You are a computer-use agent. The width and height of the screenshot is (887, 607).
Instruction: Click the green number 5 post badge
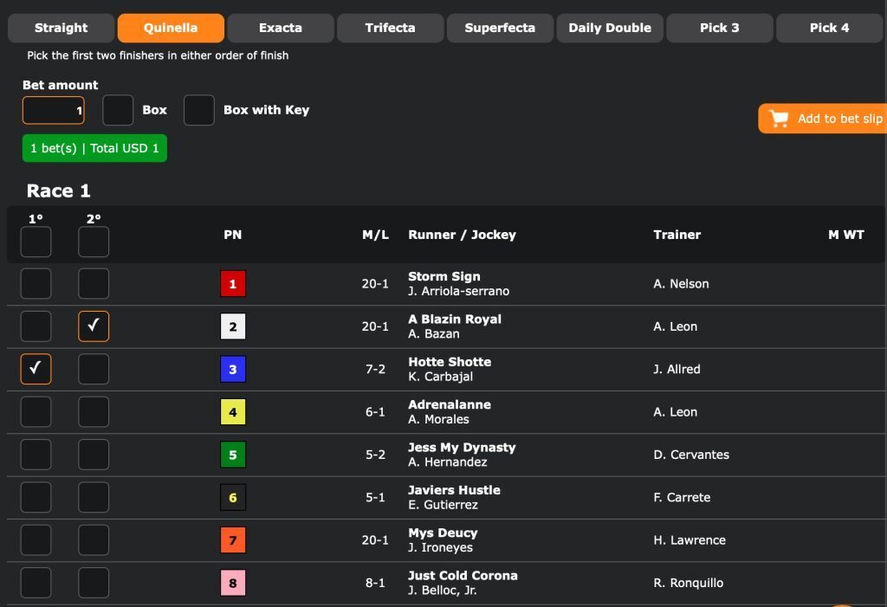point(233,455)
